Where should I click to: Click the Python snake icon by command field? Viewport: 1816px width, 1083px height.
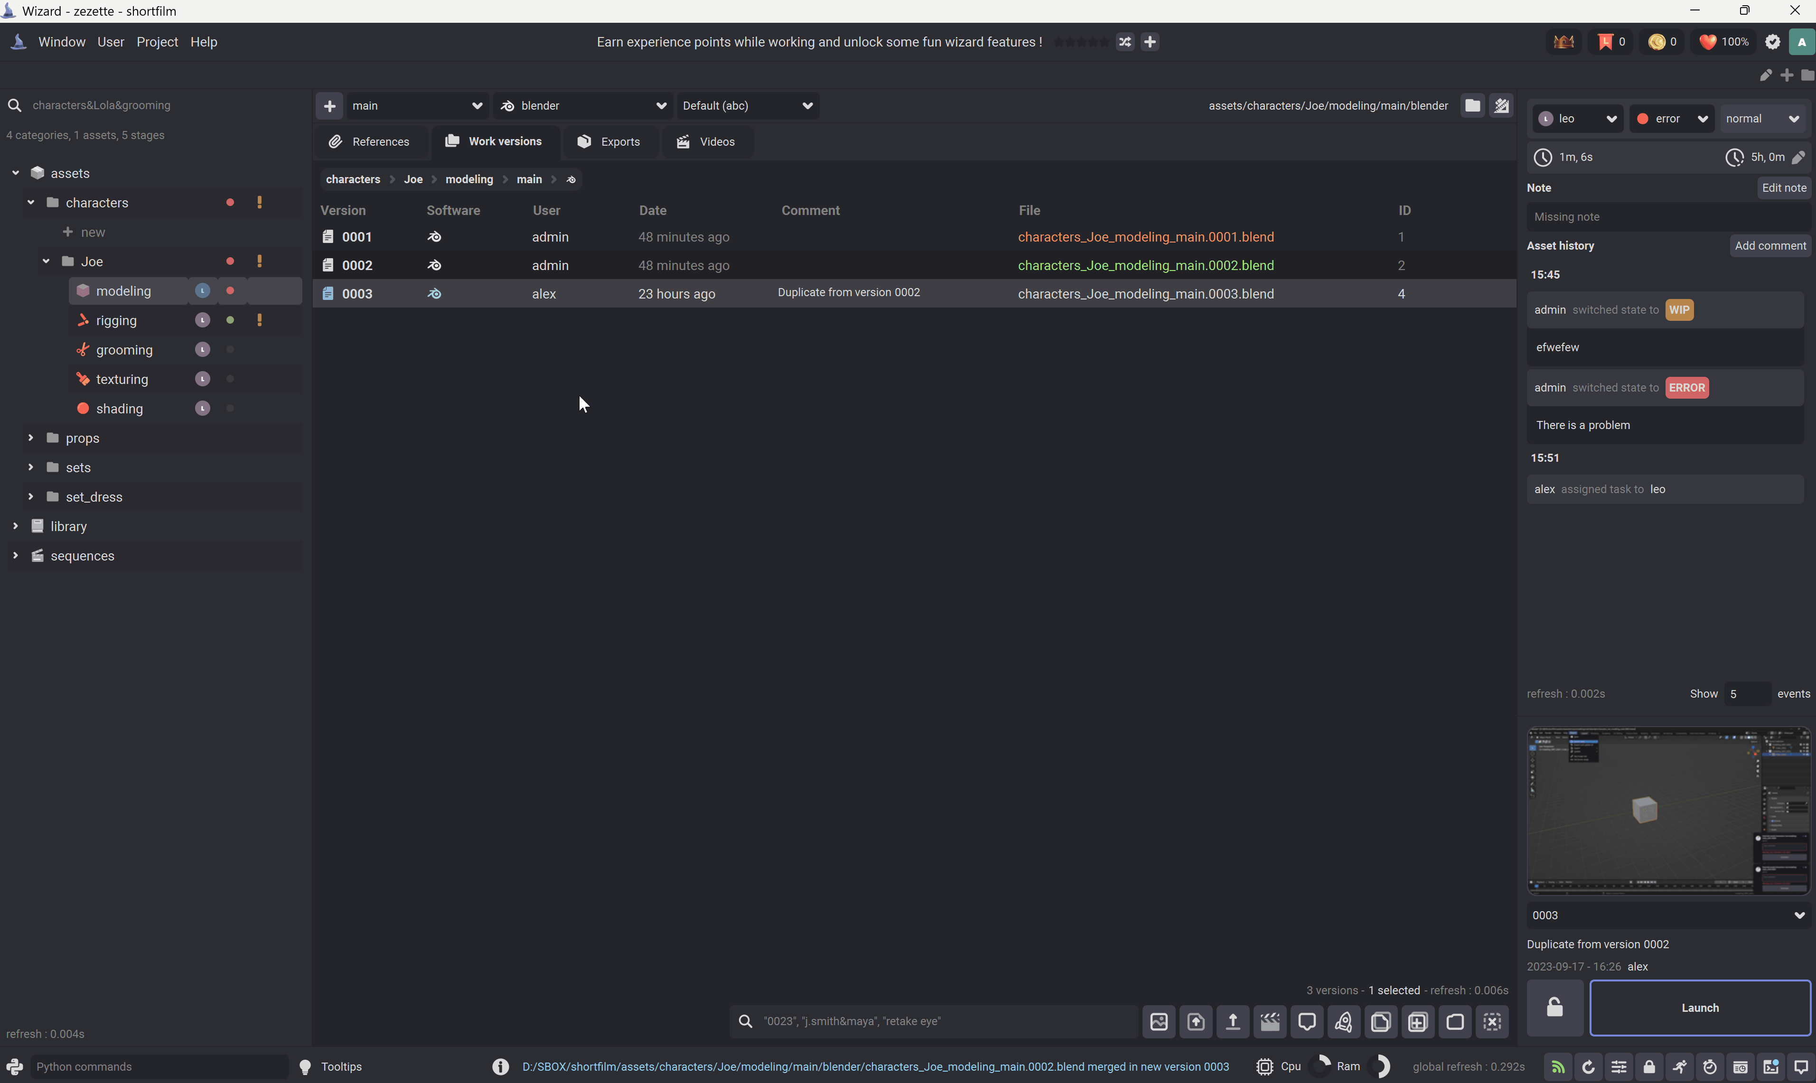[15, 1067]
